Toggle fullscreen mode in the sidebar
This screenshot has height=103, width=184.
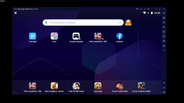[x=164, y=13]
